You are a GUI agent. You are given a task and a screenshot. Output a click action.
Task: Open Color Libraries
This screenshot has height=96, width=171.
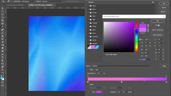(158, 35)
